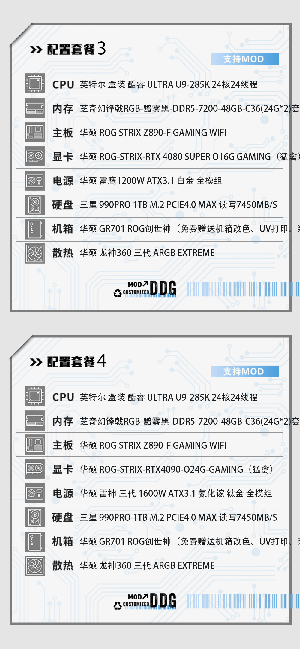Image resolution: width=300 pixels, height=649 pixels.
Task: Click the 雷神 三代 1600W ATX3.1 power text
Action: [176, 493]
